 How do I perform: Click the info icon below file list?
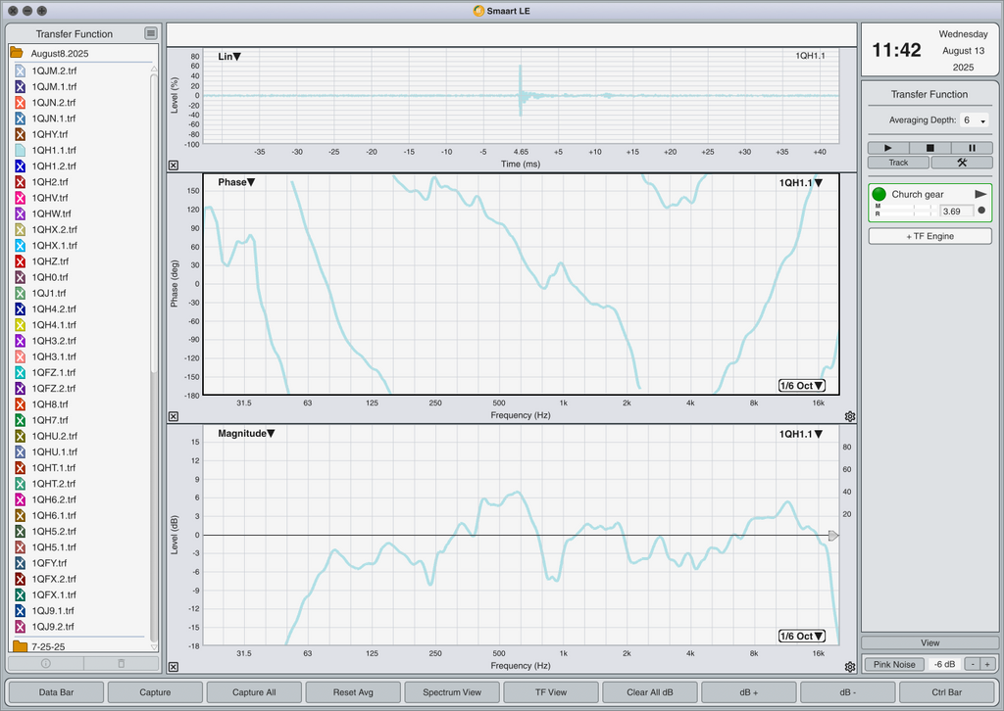point(45,664)
